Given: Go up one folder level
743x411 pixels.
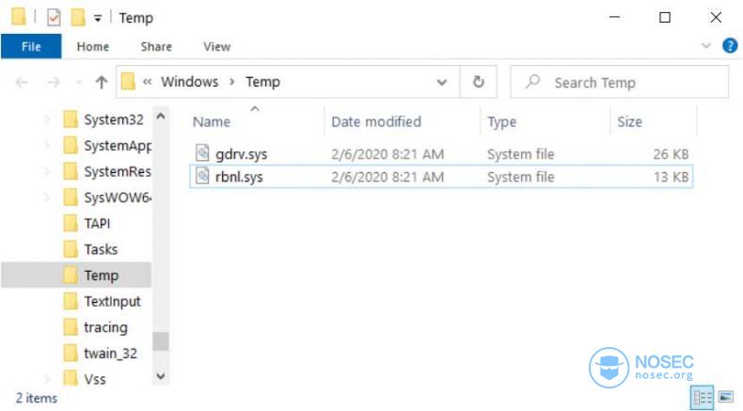Looking at the screenshot, I should click(x=102, y=83).
